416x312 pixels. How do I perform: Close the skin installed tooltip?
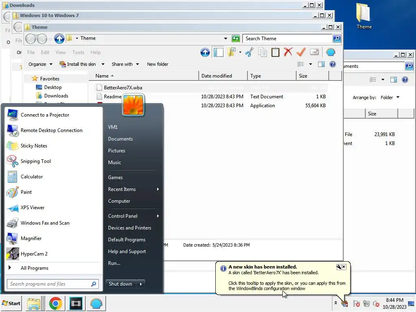click(344, 267)
